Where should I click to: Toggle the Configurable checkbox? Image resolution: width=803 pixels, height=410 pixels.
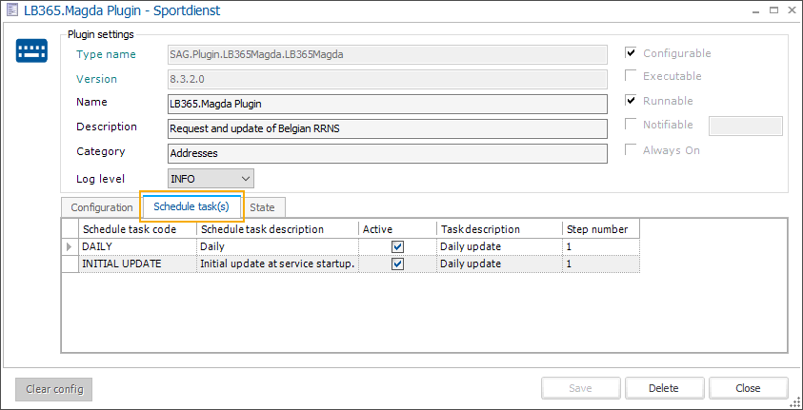[x=631, y=53]
